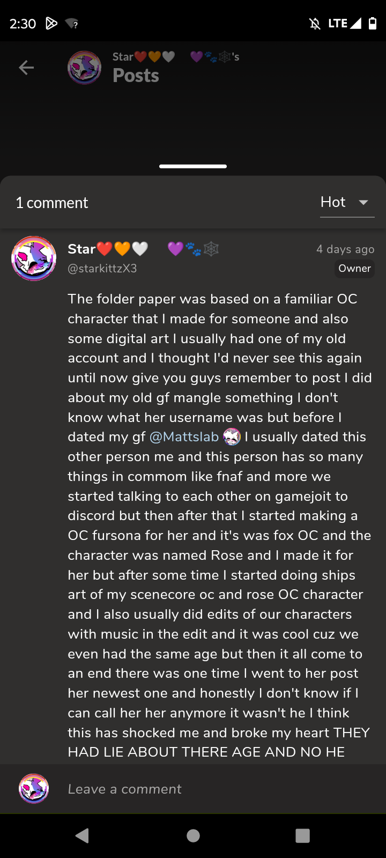
Task: Open the profile avatar beside Posts title
Action: [x=84, y=68]
